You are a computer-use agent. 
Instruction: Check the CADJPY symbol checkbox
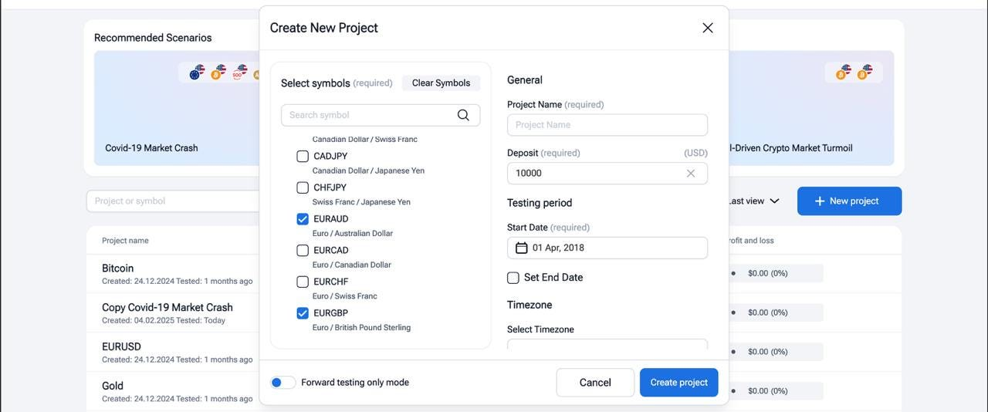(x=303, y=156)
